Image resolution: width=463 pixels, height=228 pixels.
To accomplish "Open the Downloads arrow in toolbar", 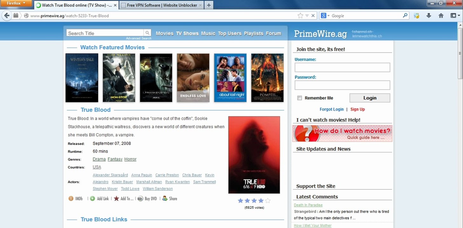I will pyautogui.click(x=429, y=16).
